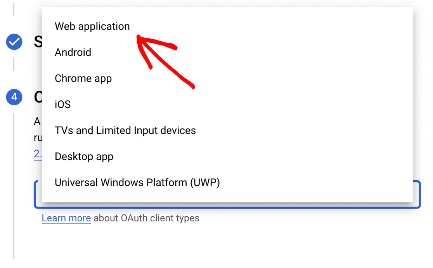The image size is (433, 268).
Task: Click the step heading beside the checkmark
Action: tap(38, 42)
